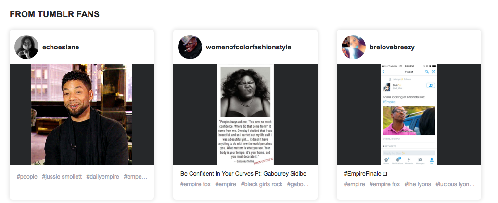The image size is (498, 203).
Task: Open the 'Be Confident In Your Curves' caption
Action: click(x=243, y=174)
